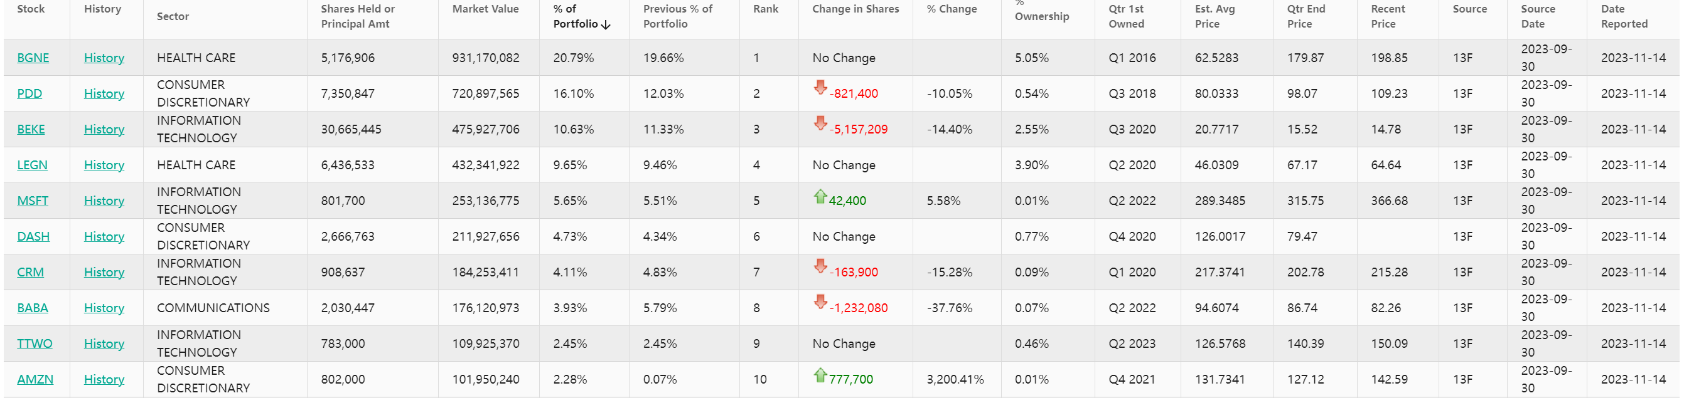Image resolution: width=1684 pixels, height=398 pixels.
Task: Click the sort arrow beside % of Portfolio
Action: (605, 25)
